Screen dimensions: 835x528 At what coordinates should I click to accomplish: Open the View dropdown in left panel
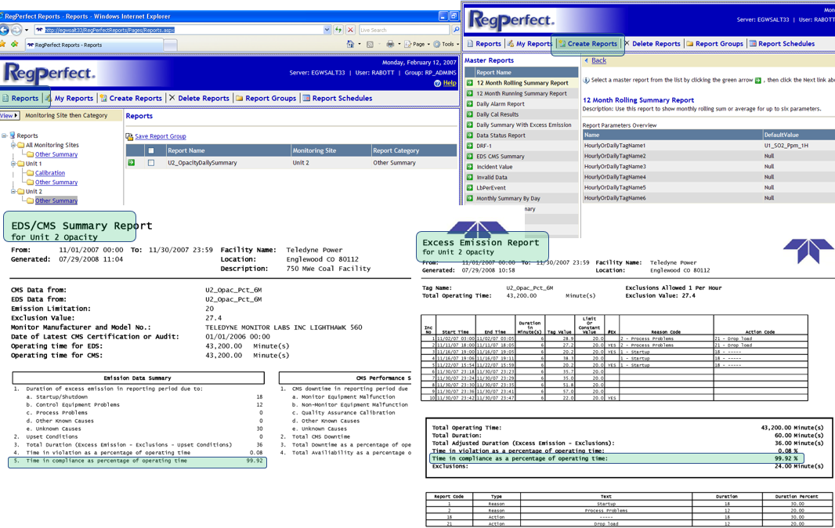[x=9, y=115]
